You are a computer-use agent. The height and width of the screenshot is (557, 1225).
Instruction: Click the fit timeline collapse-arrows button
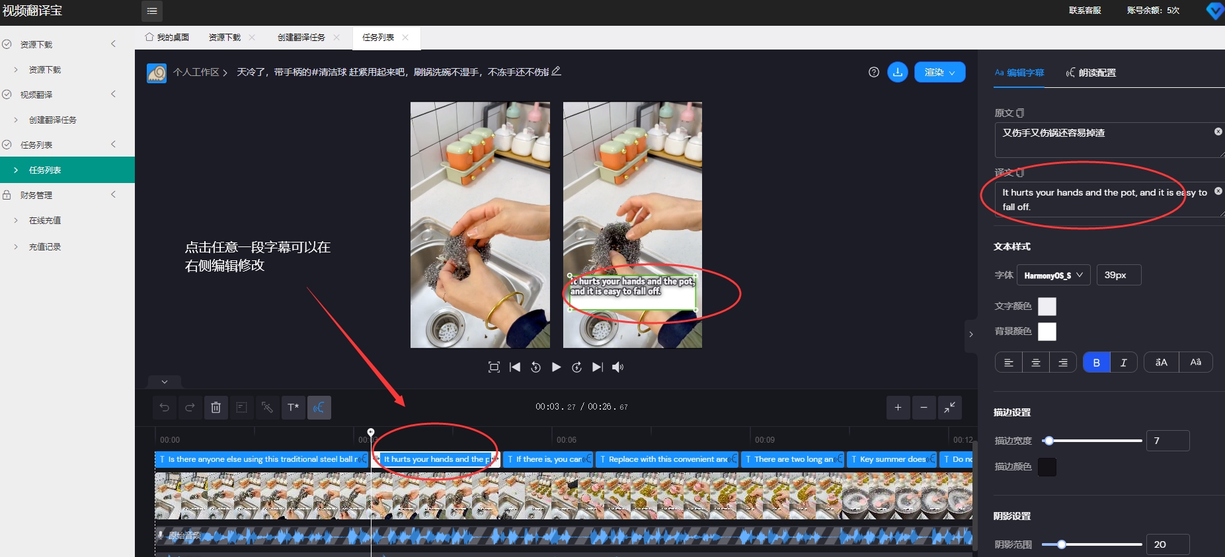pyautogui.click(x=949, y=408)
